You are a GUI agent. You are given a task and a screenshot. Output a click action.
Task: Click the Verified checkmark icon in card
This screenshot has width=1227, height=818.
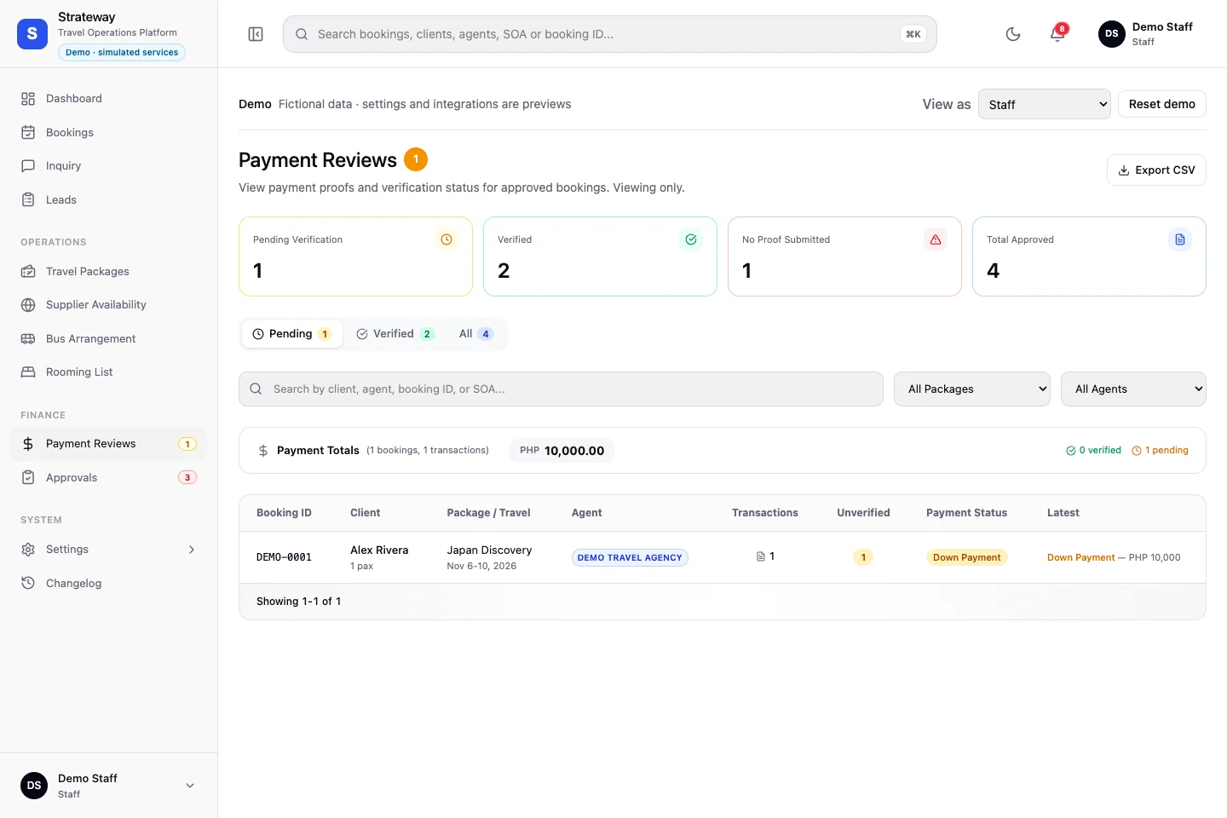pyautogui.click(x=691, y=239)
